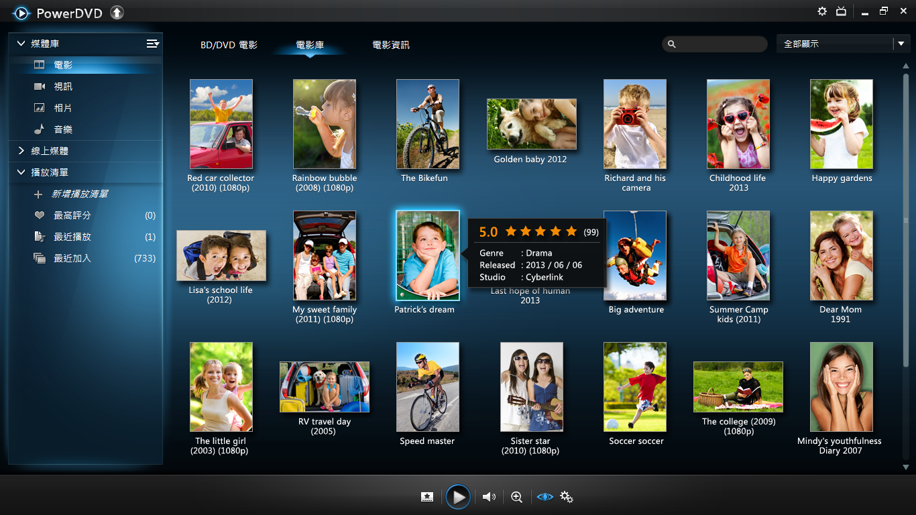Select Dear Mom 1991 poster
This screenshot has width=916, height=515.
pyautogui.click(x=842, y=255)
